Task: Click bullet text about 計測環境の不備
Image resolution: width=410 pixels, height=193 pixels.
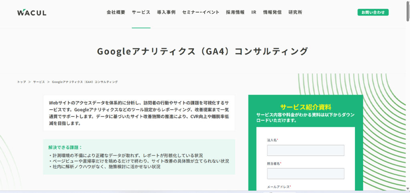Action: (125, 156)
